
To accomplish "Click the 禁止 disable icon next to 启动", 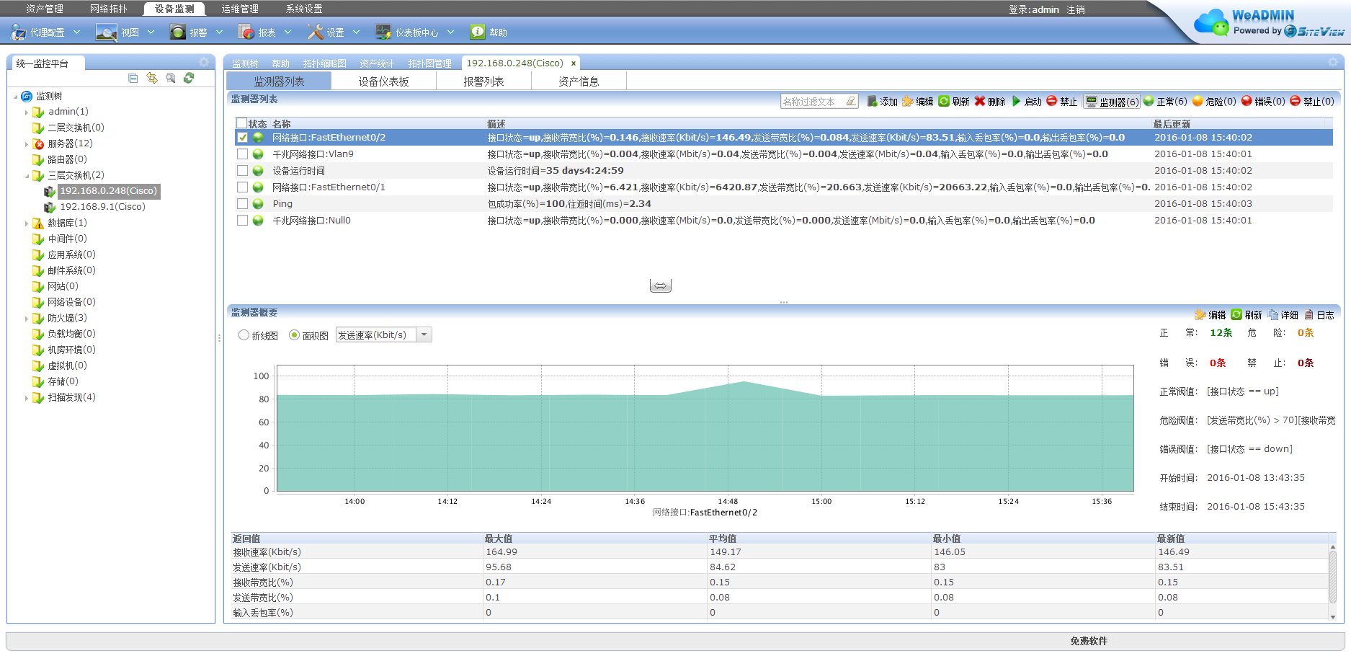I will pyautogui.click(x=1052, y=101).
